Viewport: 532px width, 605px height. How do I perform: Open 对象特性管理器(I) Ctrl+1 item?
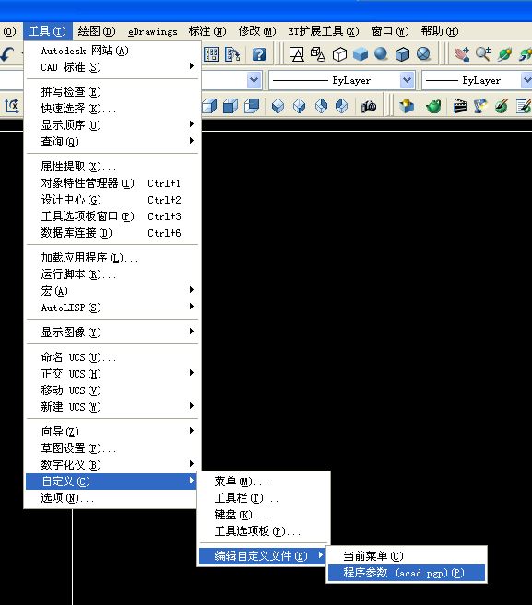[x=112, y=183]
